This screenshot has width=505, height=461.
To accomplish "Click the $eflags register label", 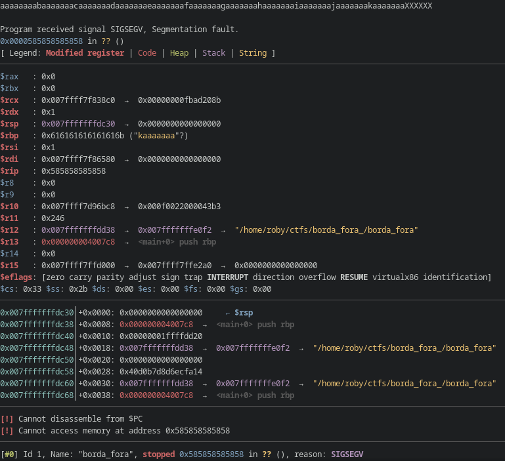I will pyautogui.click(x=16, y=277).
